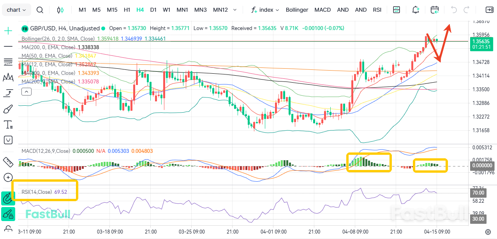Toggle the candle comparison icon beside search
The image size is (497, 239).
point(60,9)
